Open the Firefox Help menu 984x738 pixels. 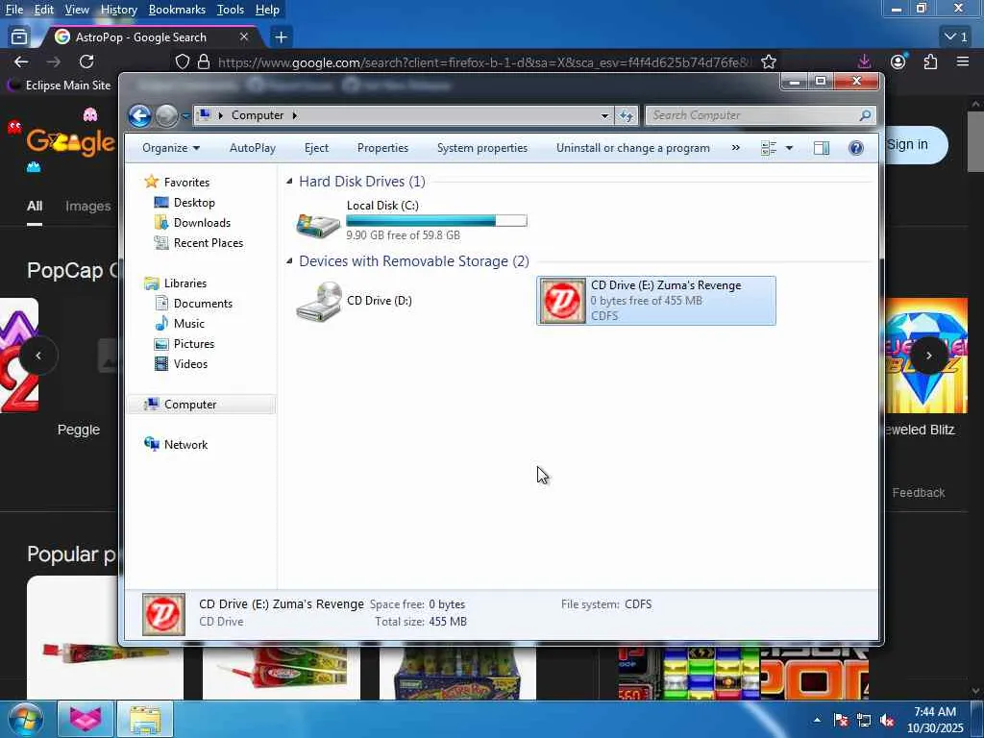(267, 10)
